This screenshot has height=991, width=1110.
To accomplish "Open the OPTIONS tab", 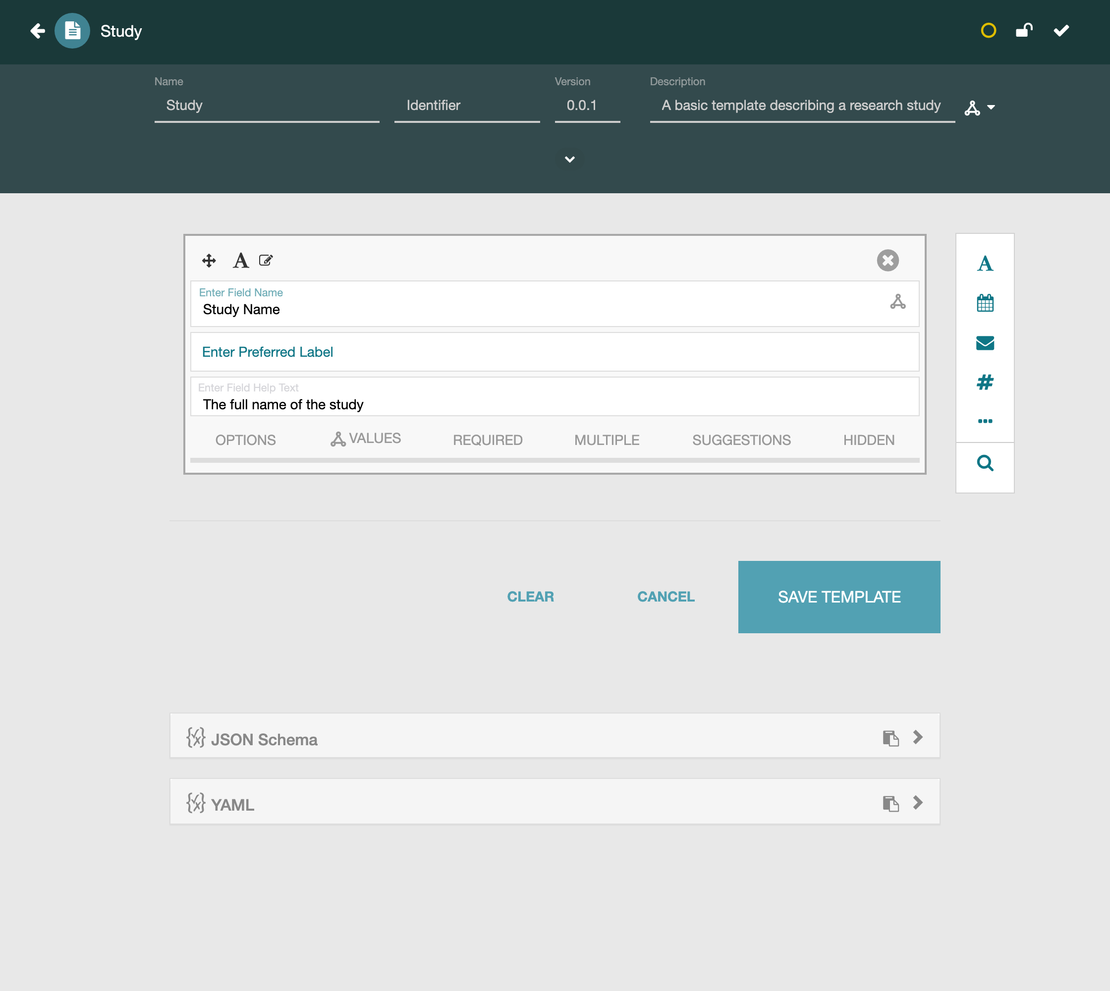I will pos(246,440).
